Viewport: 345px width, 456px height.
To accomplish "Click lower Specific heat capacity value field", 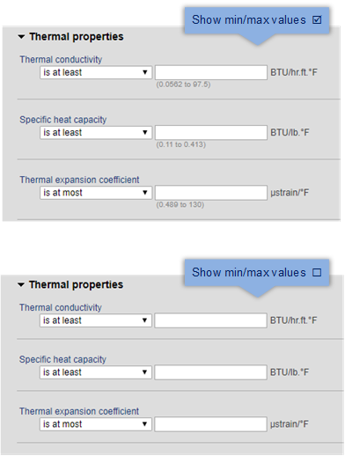I will pos(210,372).
